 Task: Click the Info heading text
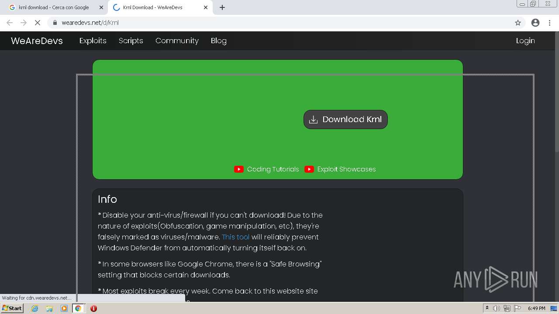(x=107, y=199)
